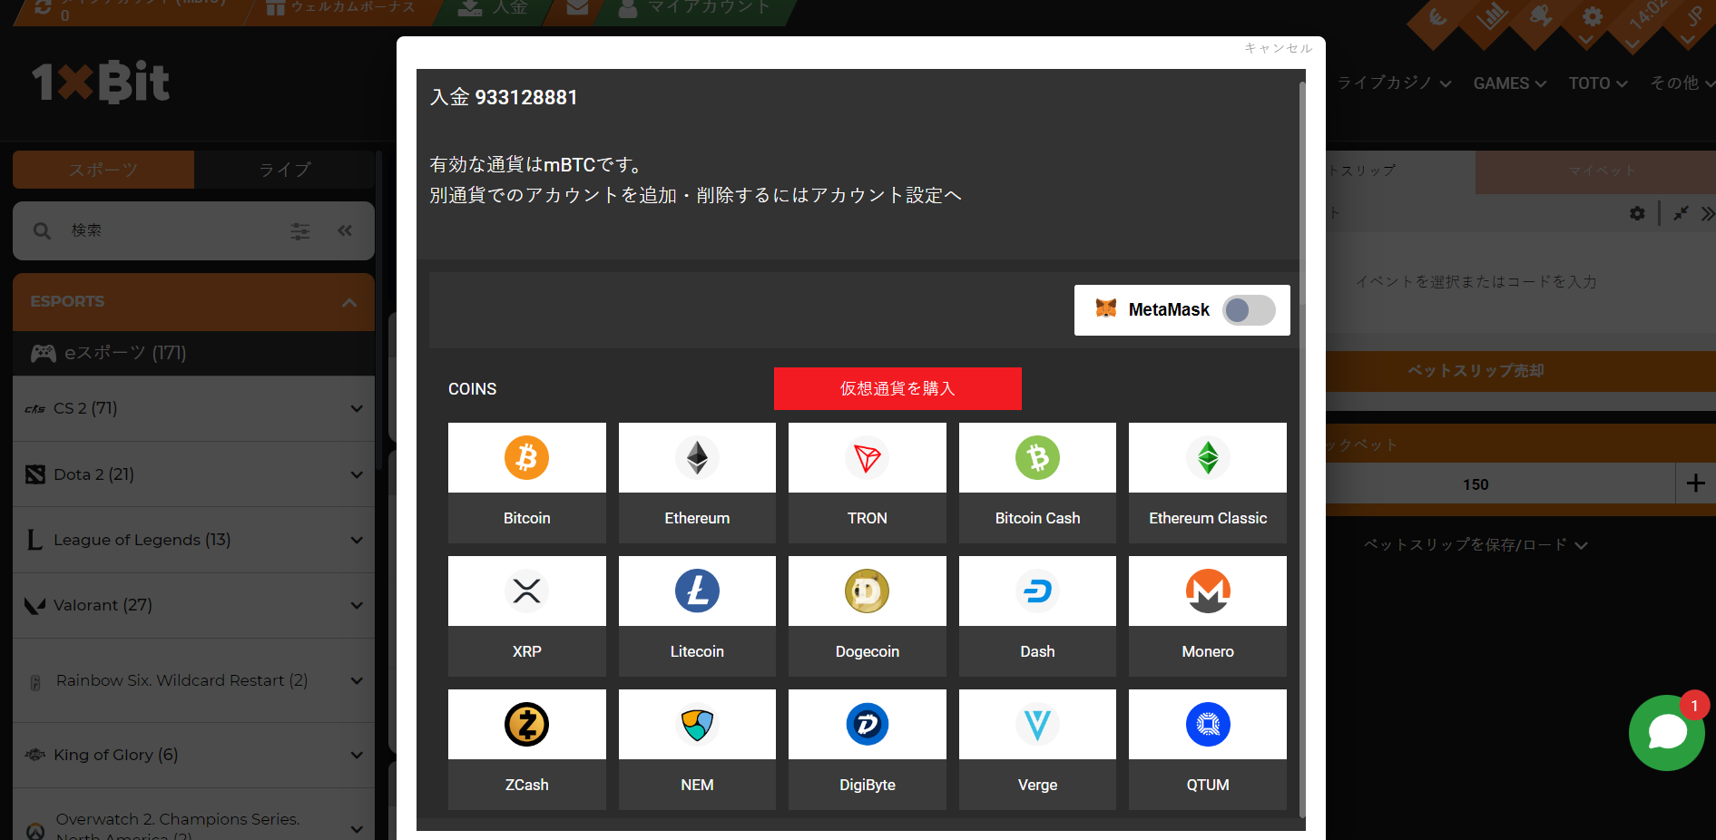Open the TOTO menu
The image size is (1716, 840).
(1597, 83)
